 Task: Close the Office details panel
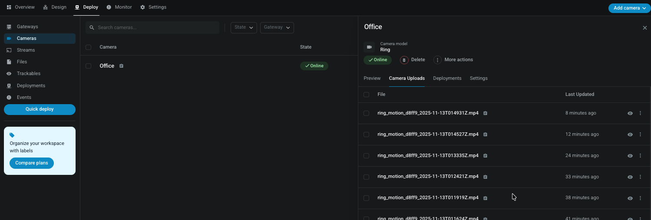tap(644, 28)
